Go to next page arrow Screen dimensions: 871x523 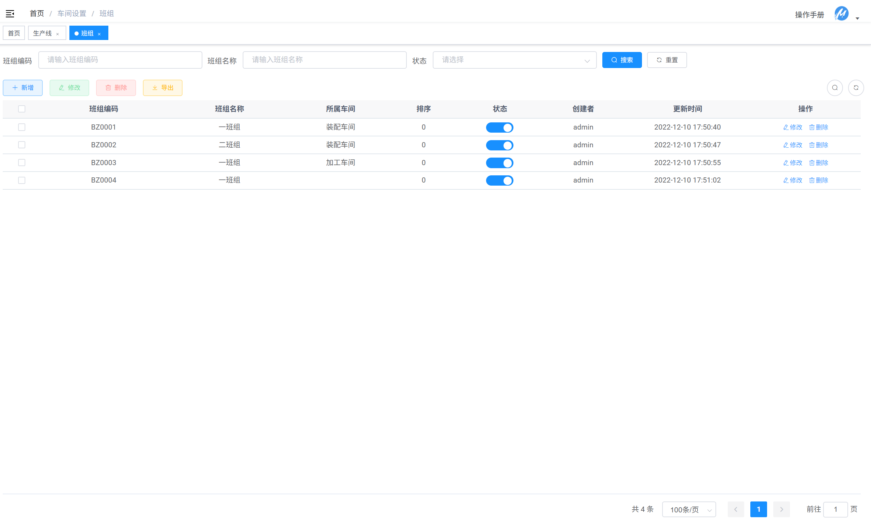(x=781, y=509)
